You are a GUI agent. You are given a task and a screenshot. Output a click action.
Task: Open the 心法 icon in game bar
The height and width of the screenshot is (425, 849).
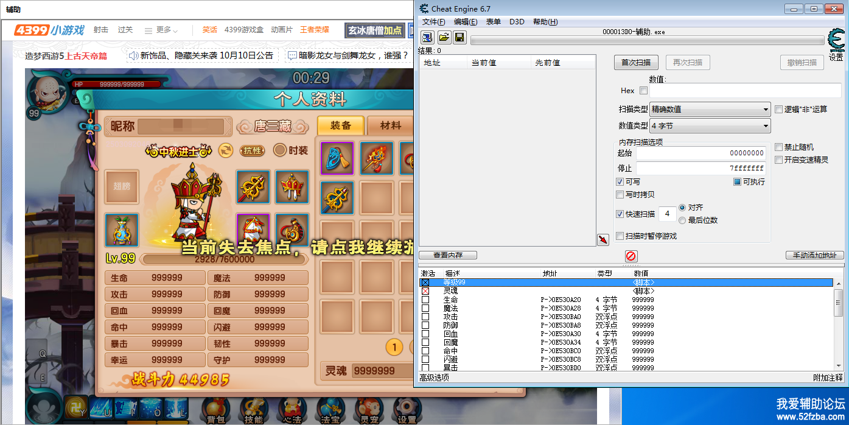[x=293, y=411]
